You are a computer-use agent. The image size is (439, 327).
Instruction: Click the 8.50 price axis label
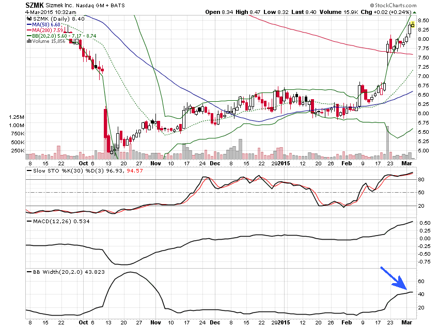(x=424, y=21)
